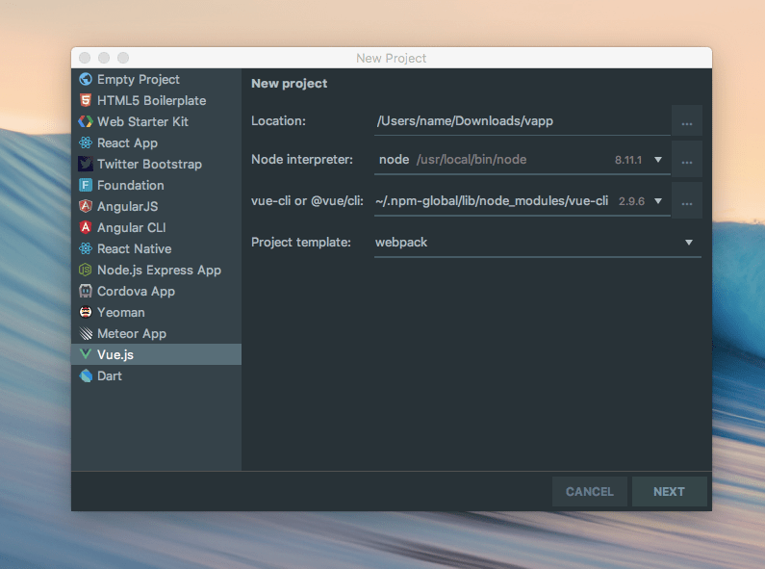Click the Dart logo icon
The height and width of the screenshot is (569, 765).
86,375
